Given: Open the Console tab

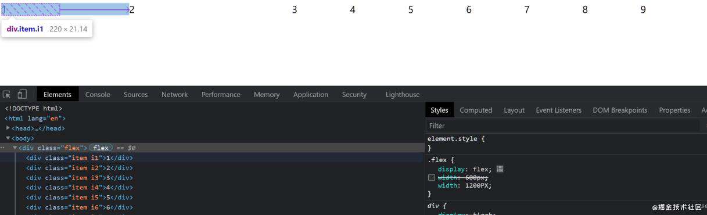Looking at the screenshot, I should pyautogui.click(x=98, y=94).
